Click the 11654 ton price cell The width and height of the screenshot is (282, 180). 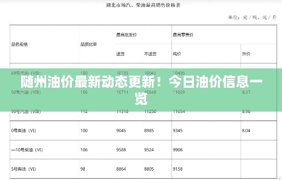click(x=179, y=112)
